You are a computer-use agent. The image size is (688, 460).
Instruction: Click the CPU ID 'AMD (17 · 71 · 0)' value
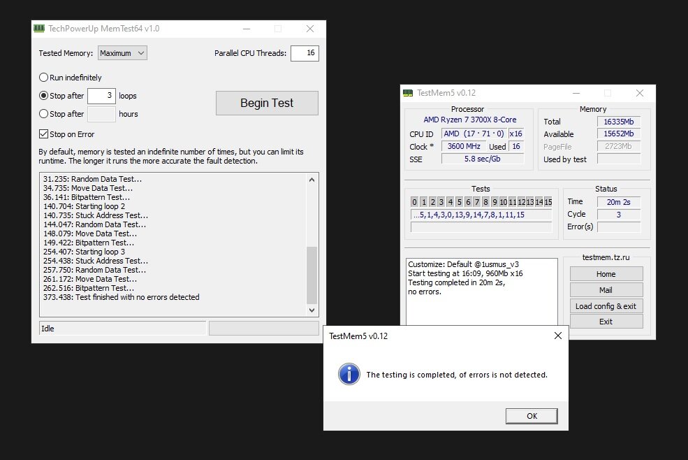point(474,134)
